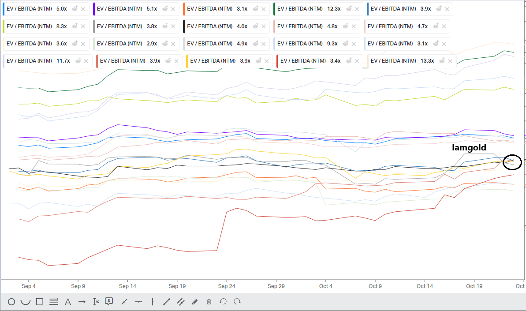
Task: Click the Iamgold circle annotation on chart
Action: (x=512, y=162)
